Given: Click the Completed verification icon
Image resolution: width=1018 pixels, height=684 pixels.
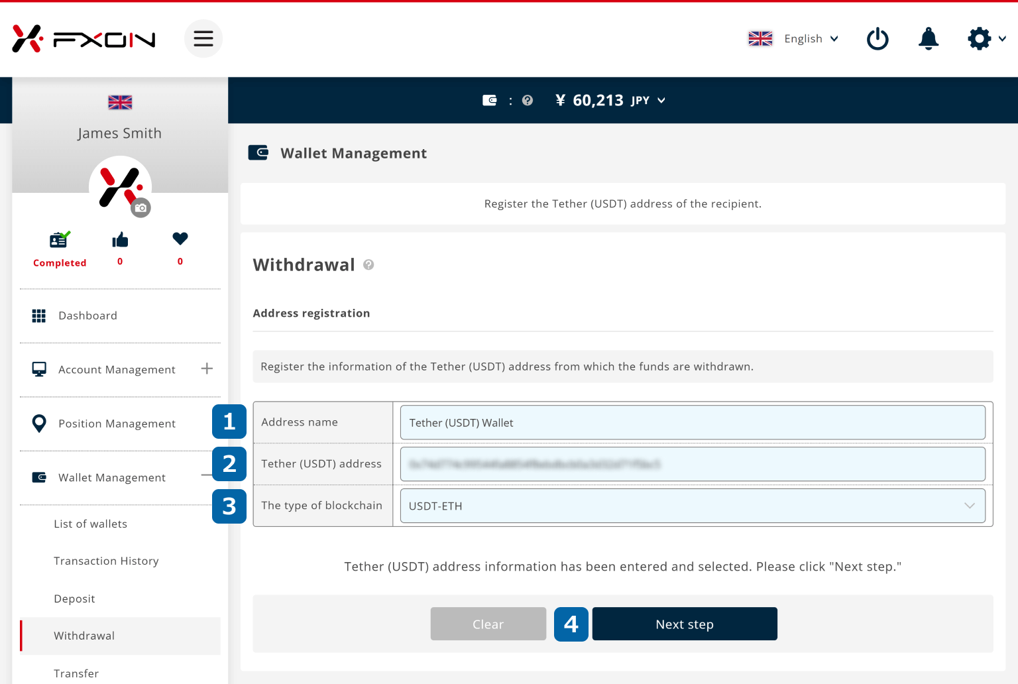Looking at the screenshot, I should [x=60, y=239].
